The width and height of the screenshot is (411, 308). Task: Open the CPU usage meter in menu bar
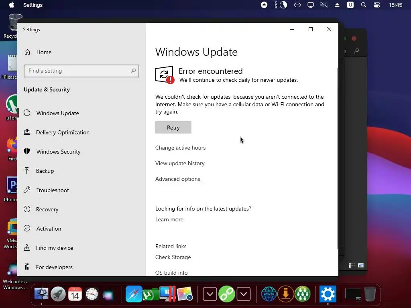(x=281, y=5)
